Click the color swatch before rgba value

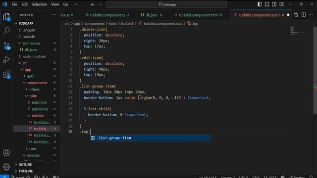[140, 97]
